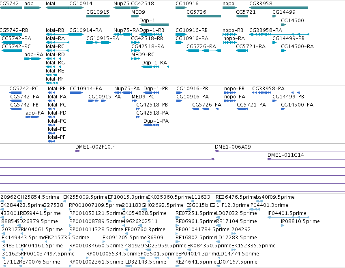
Task: Click the lolal-RF transcript
Action: 52,83
